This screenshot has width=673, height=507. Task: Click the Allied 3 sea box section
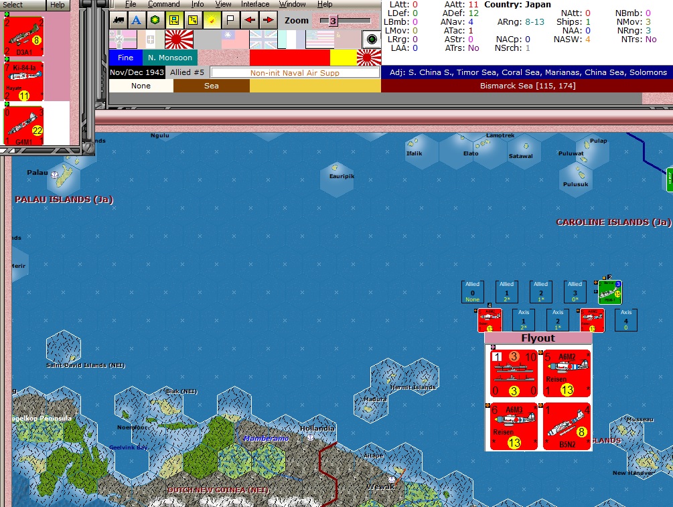(575, 292)
